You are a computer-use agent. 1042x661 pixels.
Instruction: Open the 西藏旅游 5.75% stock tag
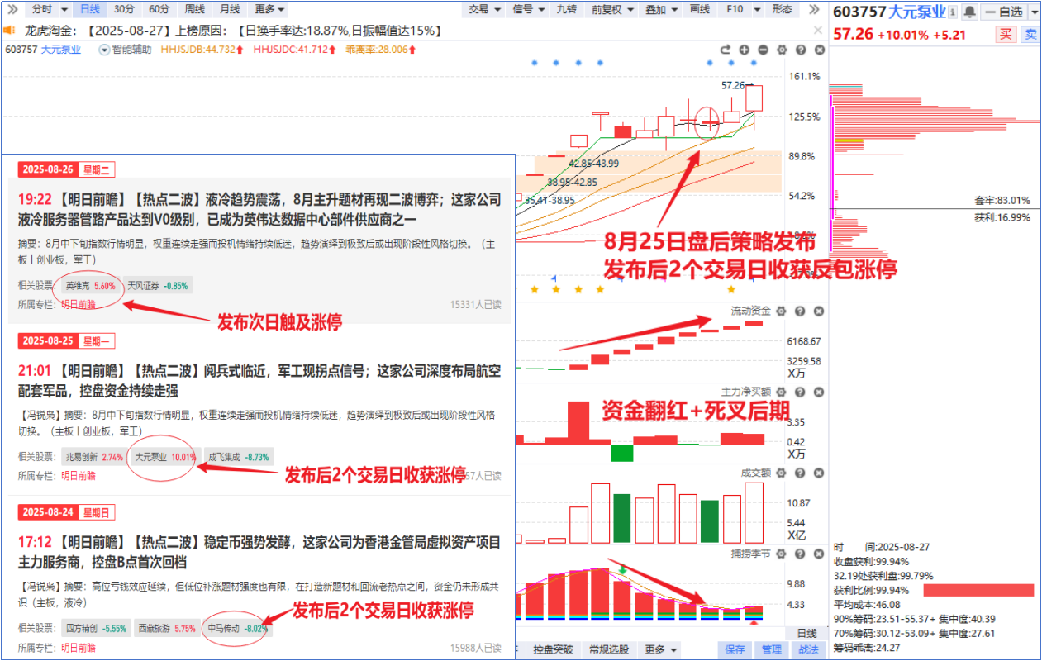pyautogui.click(x=167, y=628)
